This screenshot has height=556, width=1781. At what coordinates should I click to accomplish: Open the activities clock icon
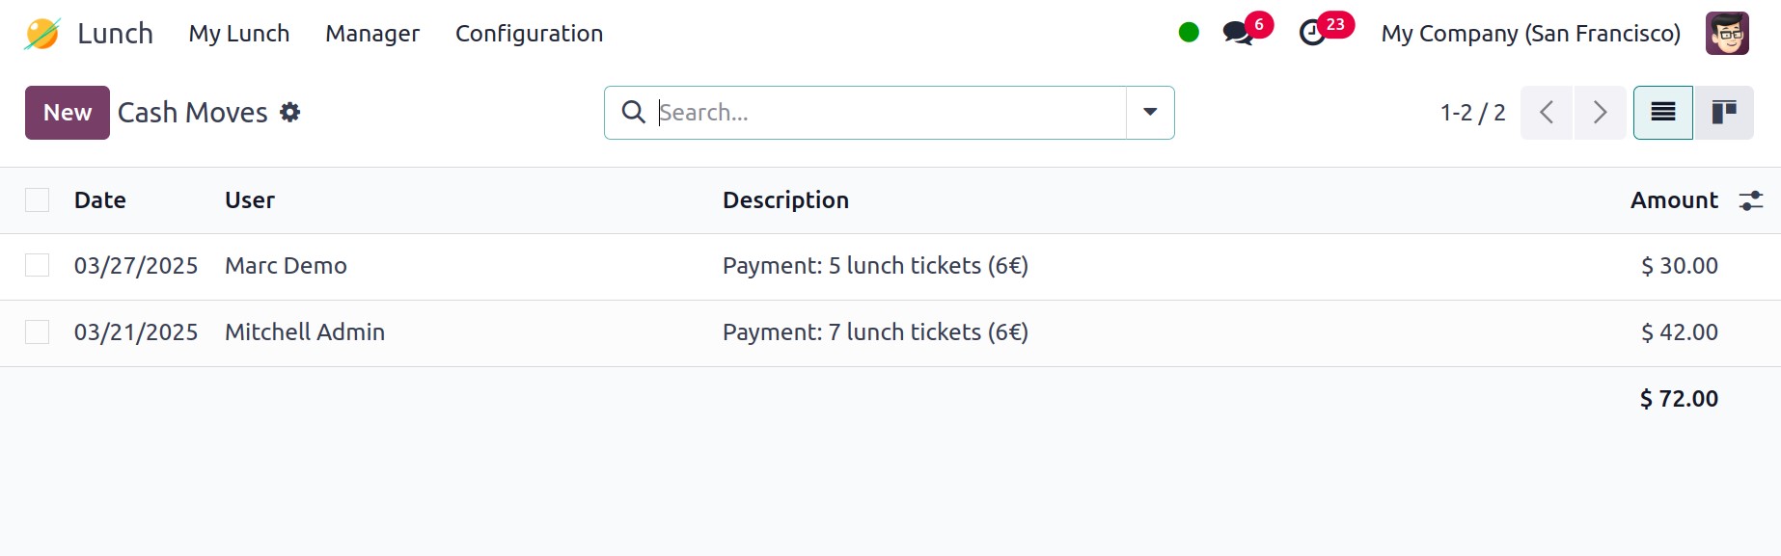click(1313, 34)
